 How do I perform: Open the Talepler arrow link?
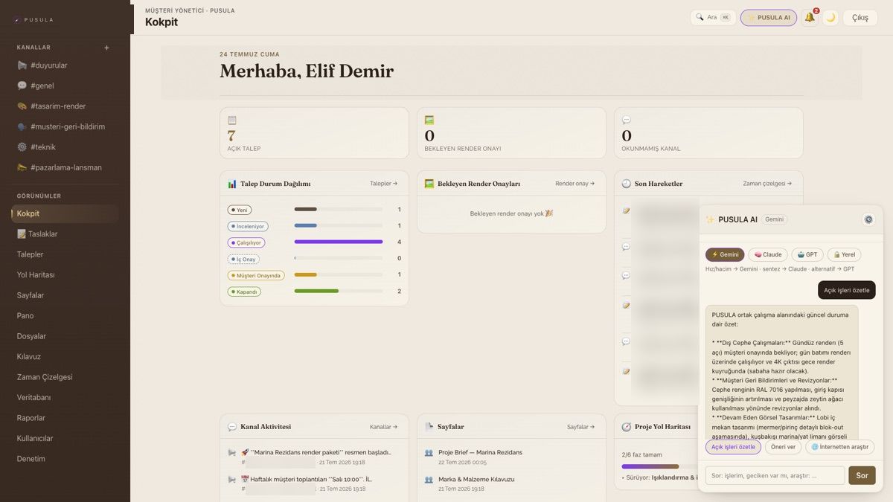tap(383, 184)
